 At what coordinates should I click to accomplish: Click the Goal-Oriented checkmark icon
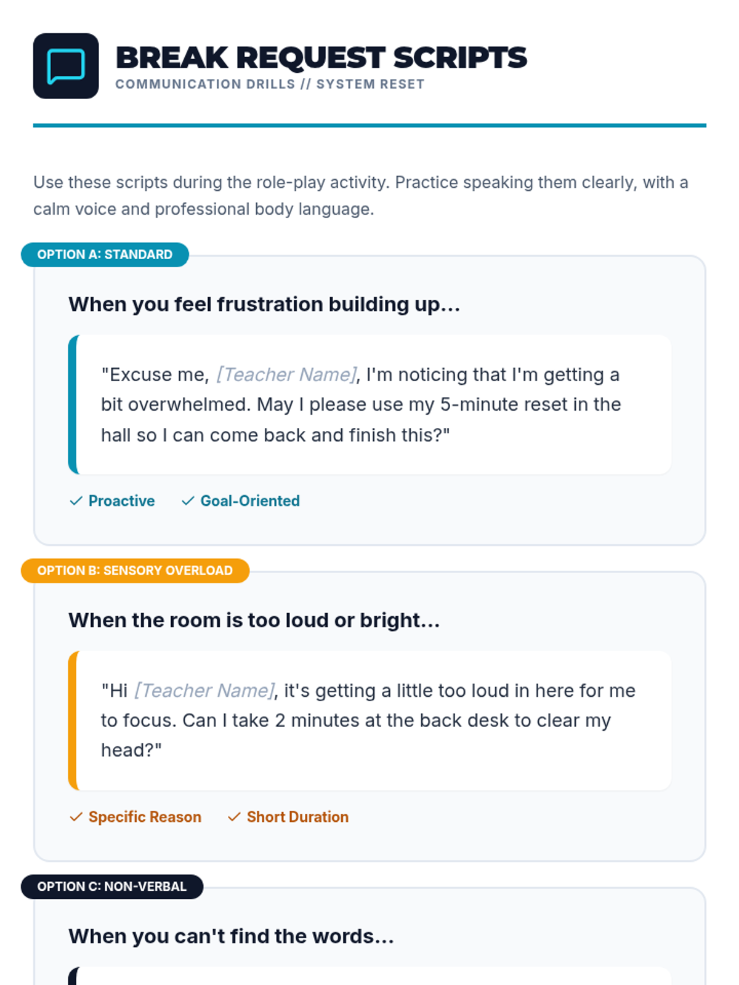tap(188, 501)
